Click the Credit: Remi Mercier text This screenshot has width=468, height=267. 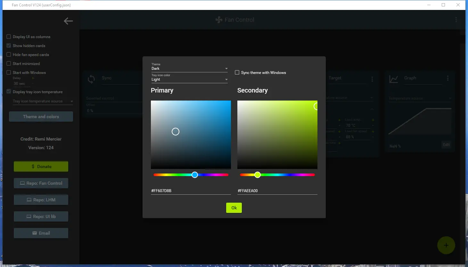click(41, 139)
